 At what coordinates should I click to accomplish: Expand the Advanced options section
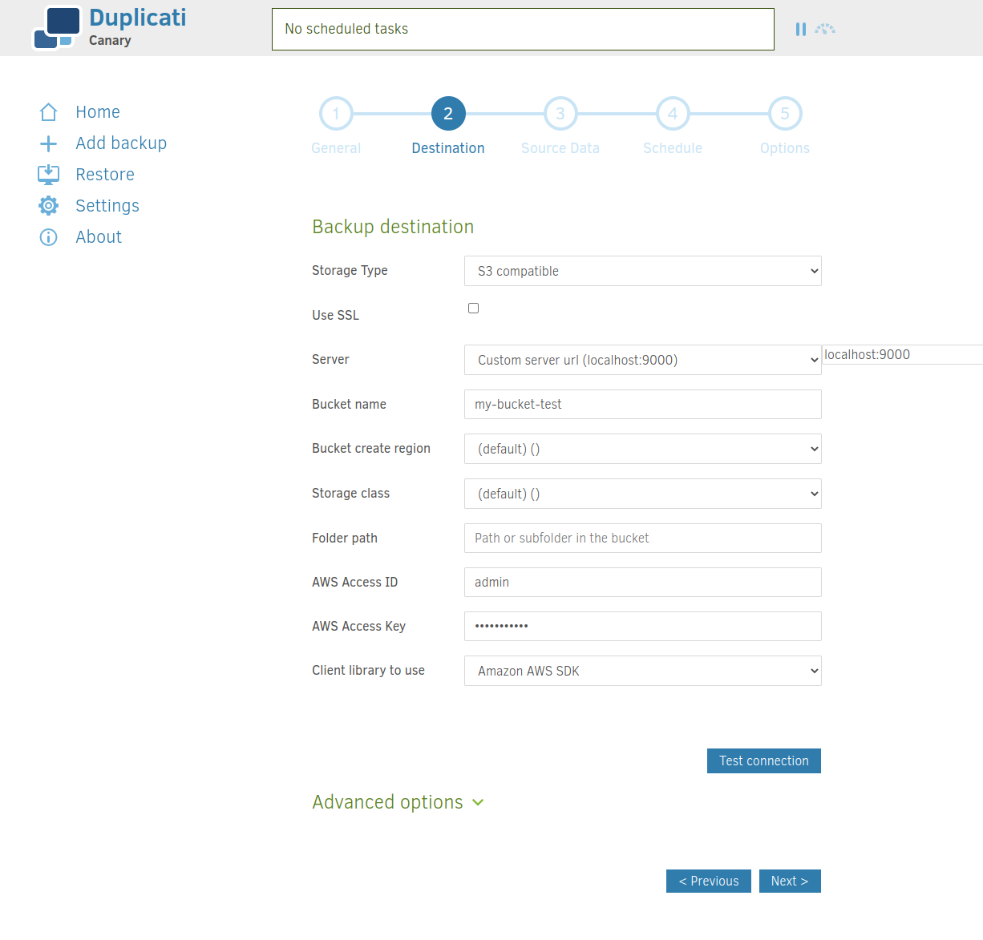398,801
